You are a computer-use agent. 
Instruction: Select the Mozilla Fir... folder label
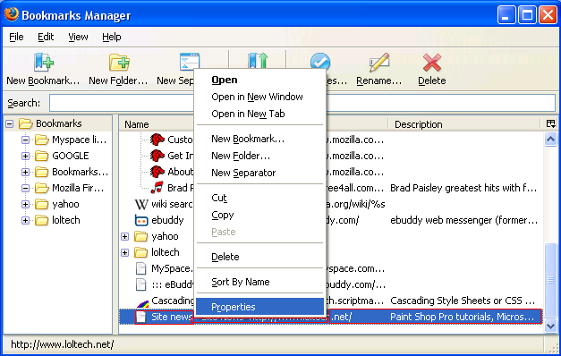click(78, 188)
